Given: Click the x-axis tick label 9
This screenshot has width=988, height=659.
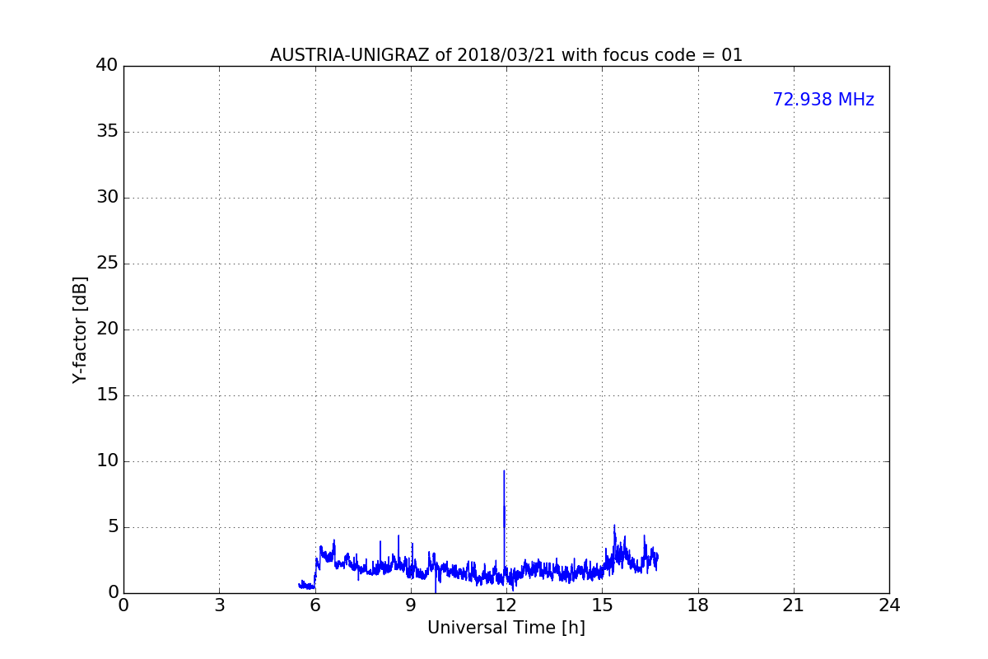Looking at the screenshot, I should (x=411, y=605).
